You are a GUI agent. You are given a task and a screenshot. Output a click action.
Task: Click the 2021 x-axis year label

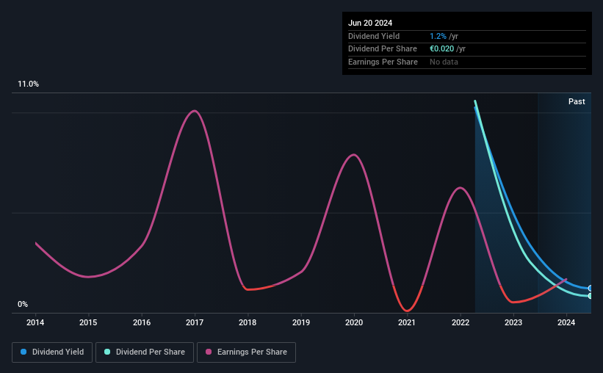tap(407, 322)
